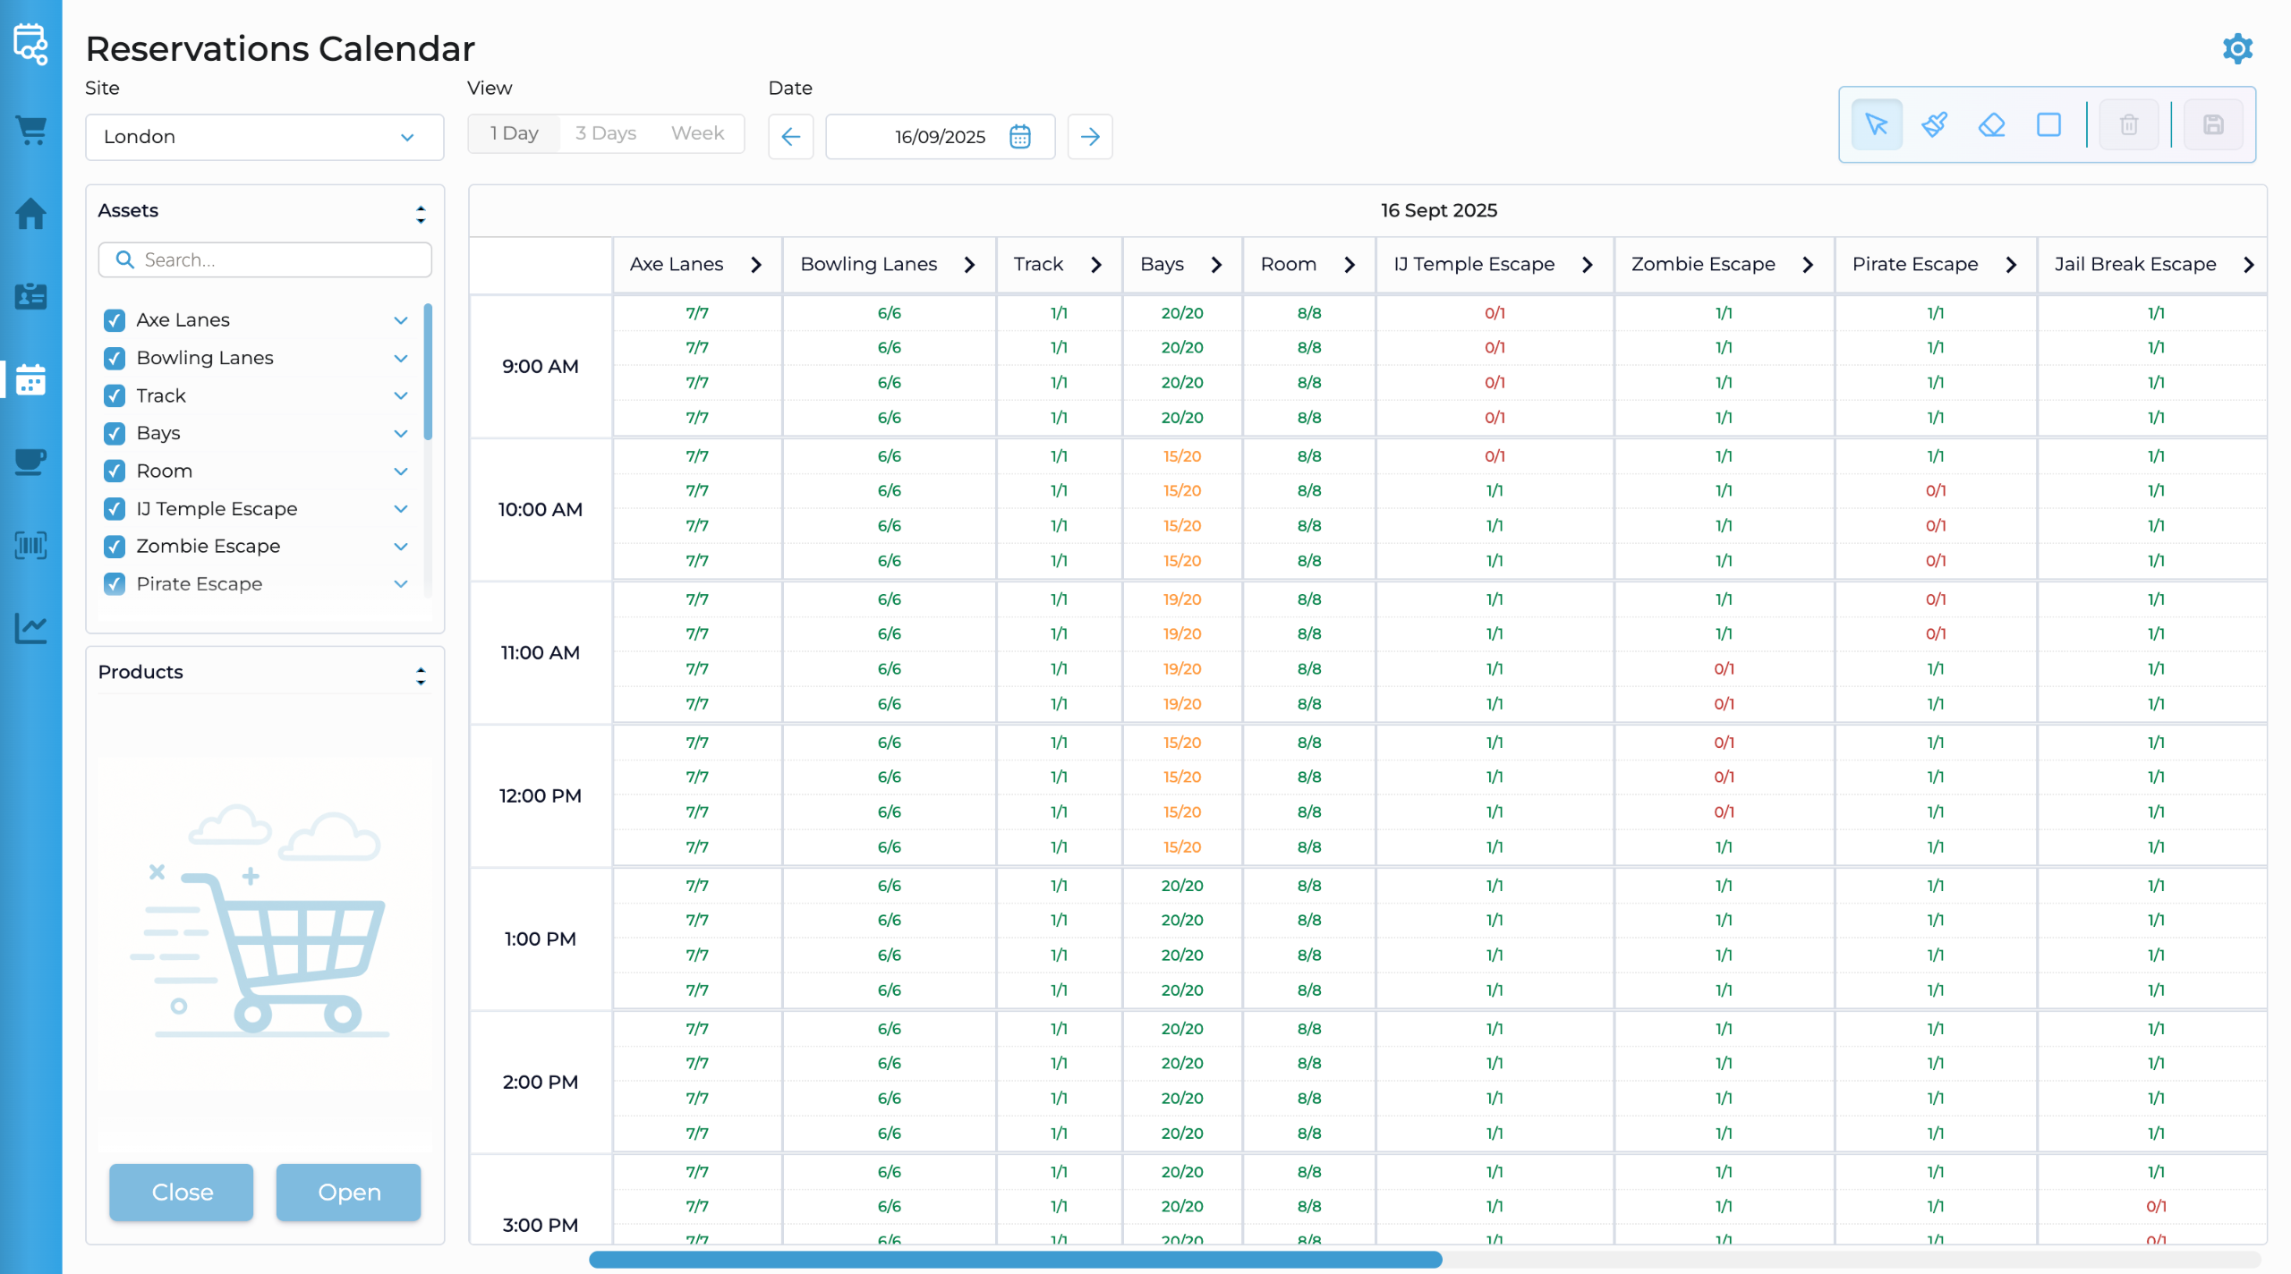This screenshot has width=2291, height=1274.
Task: Open the shopping cart sidebar icon
Action: (31, 131)
